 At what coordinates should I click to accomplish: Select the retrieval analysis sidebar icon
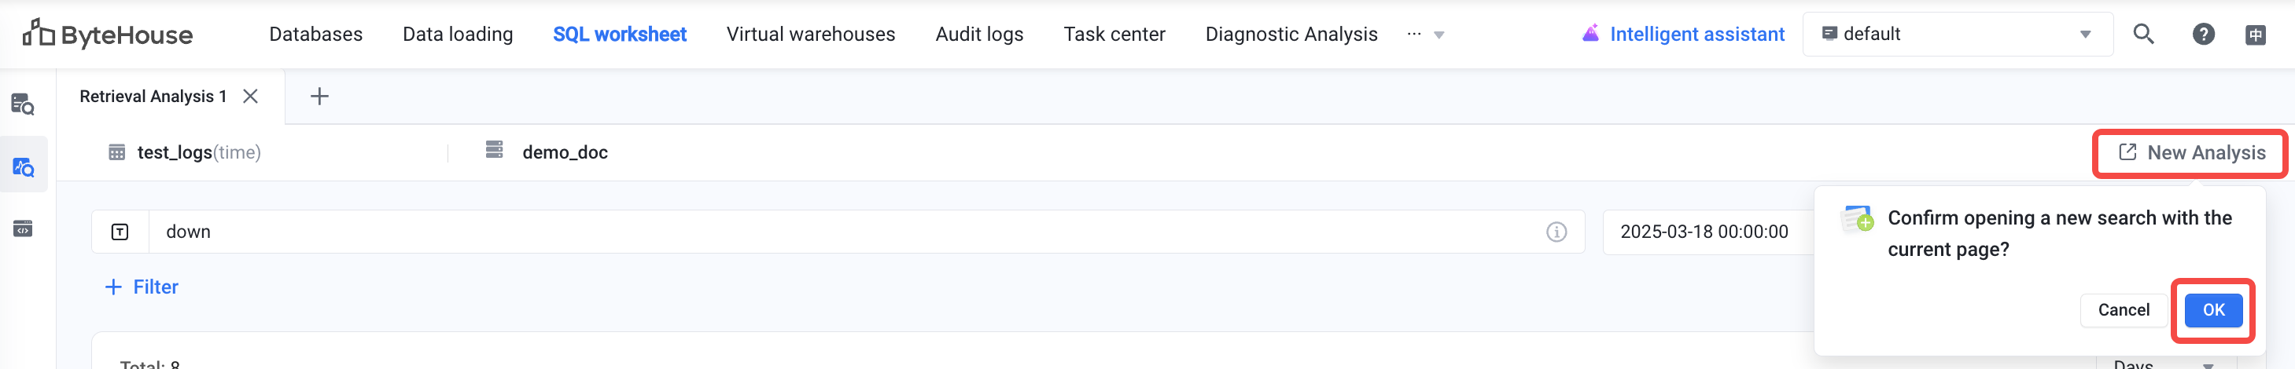pyautogui.click(x=23, y=166)
